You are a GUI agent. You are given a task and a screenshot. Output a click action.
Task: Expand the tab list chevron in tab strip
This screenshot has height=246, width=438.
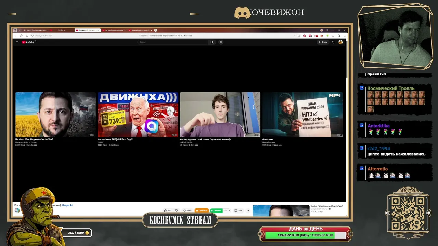[x=20, y=30]
